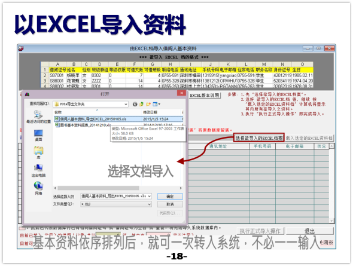Screen dimensions: 353x266
Task: Click the 2015/1/5 15:24 modified date cell
Action: click(156, 119)
